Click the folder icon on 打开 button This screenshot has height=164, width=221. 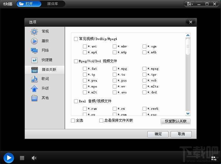tap(21, 4)
